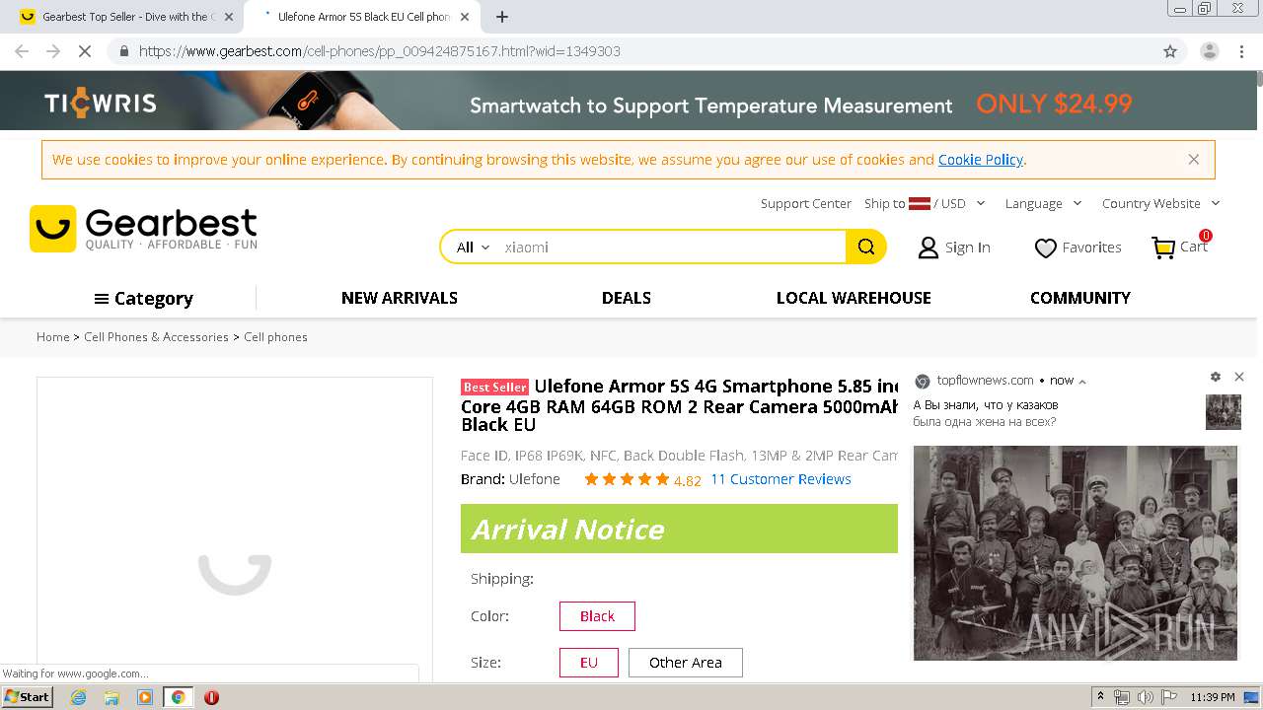The height and width of the screenshot is (710, 1263).
Task: Open the Cossacks photo in notification
Action: [x=1075, y=552]
